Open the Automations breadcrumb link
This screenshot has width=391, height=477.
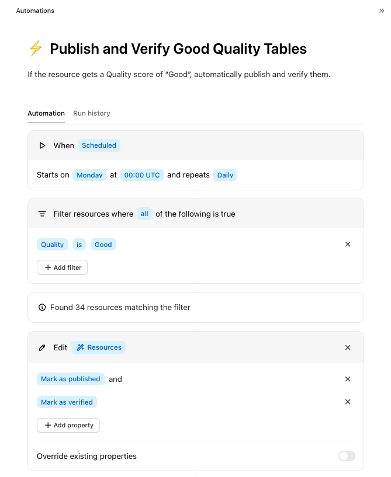(35, 11)
